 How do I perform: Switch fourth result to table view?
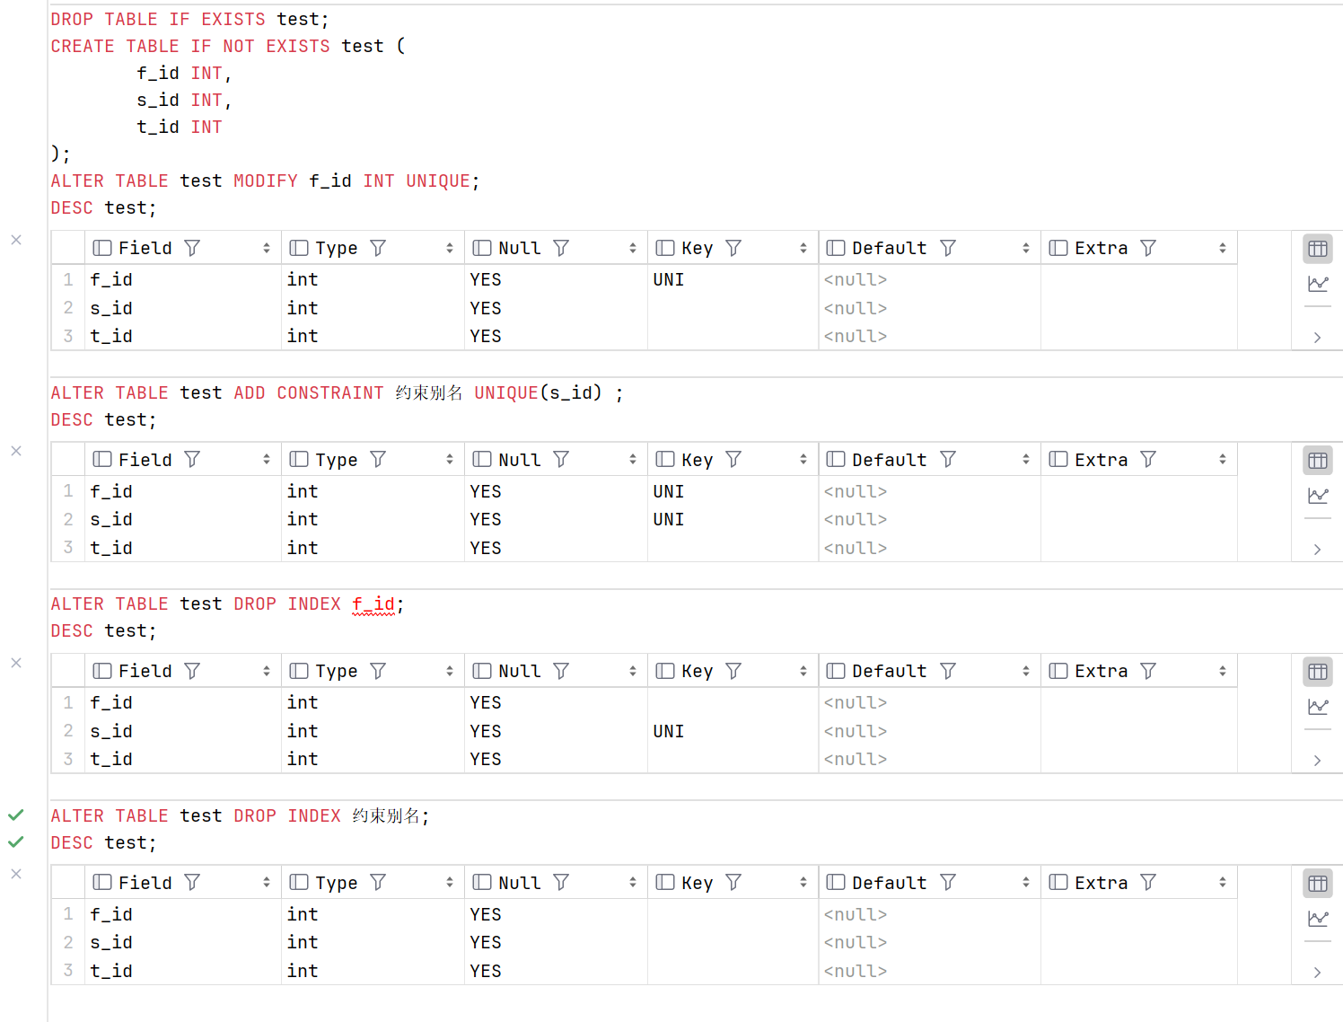coord(1318,884)
